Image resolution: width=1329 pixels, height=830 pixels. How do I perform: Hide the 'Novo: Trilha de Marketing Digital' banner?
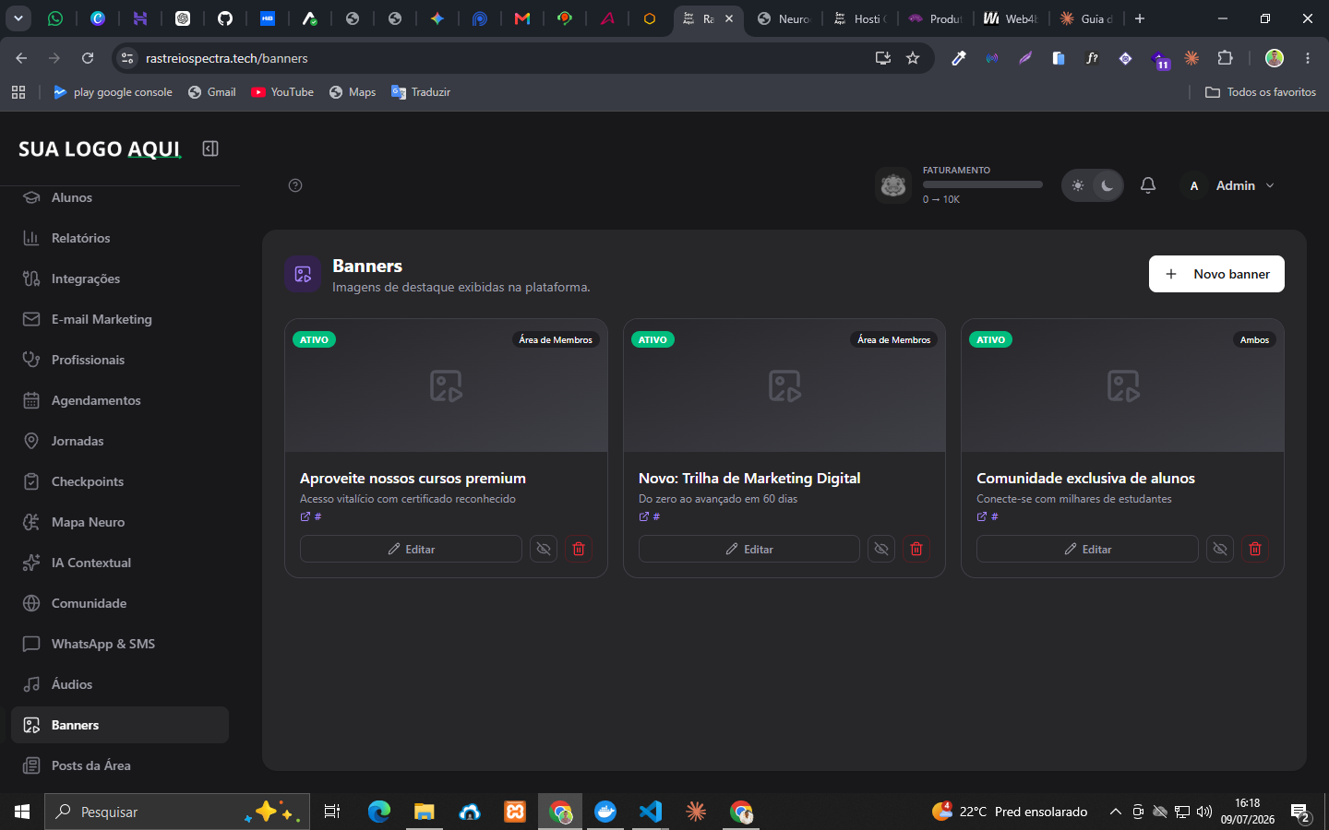click(x=881, y=549)
